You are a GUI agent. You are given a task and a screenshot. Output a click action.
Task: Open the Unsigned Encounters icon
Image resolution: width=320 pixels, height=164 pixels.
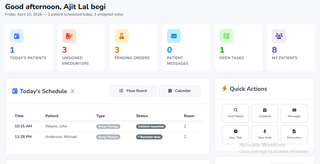(x=69, y=36)
